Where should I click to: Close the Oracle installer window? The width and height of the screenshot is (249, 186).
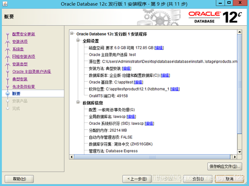click(x=240, y=3)
